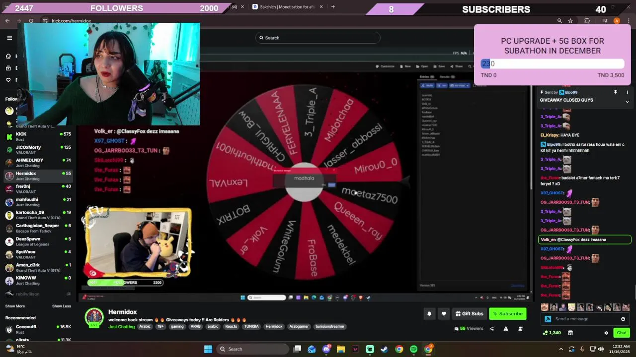Open Spotify from the taskbar
Screen dimensions: 636x357
coord(413,349)
